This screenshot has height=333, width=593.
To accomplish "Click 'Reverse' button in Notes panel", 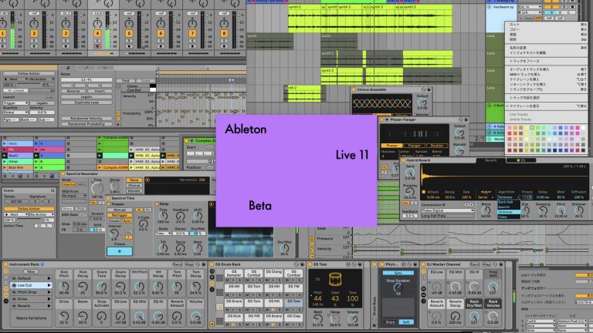I will [x=73, y=91].
